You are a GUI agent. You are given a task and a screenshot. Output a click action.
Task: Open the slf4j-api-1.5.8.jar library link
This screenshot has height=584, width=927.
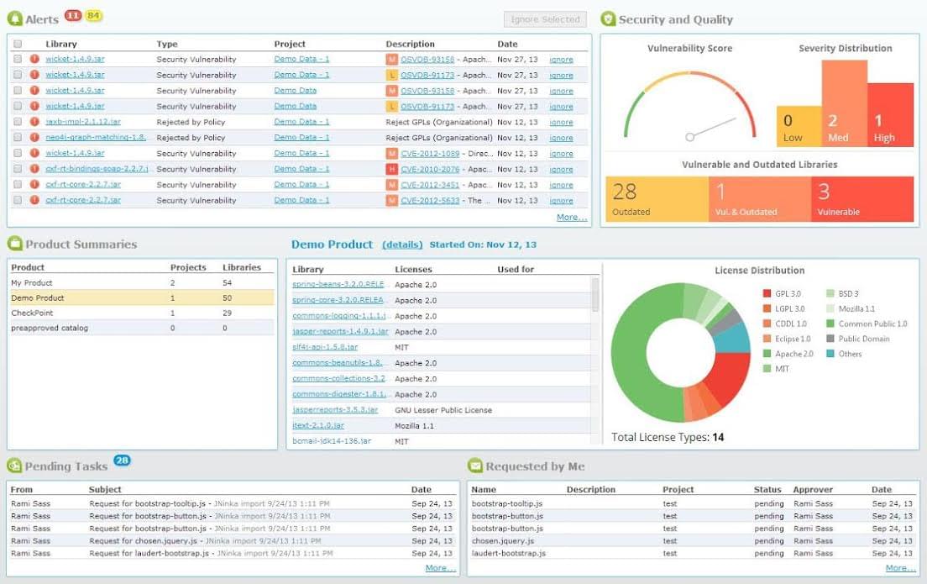tap(325, 347)
